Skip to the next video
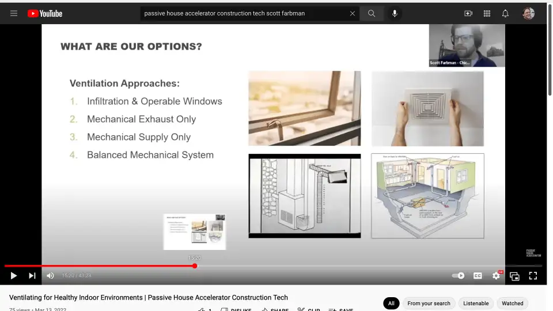Viewport: 553px width, 311px height. click(x=32, y=276)
